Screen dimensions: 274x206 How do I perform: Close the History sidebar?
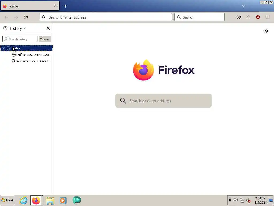[48, 28]
